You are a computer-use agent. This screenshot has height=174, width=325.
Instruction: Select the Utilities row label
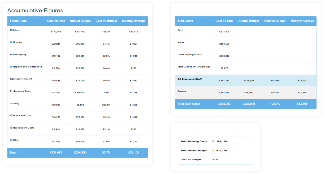pyautogui.click(x=14, y=30)
